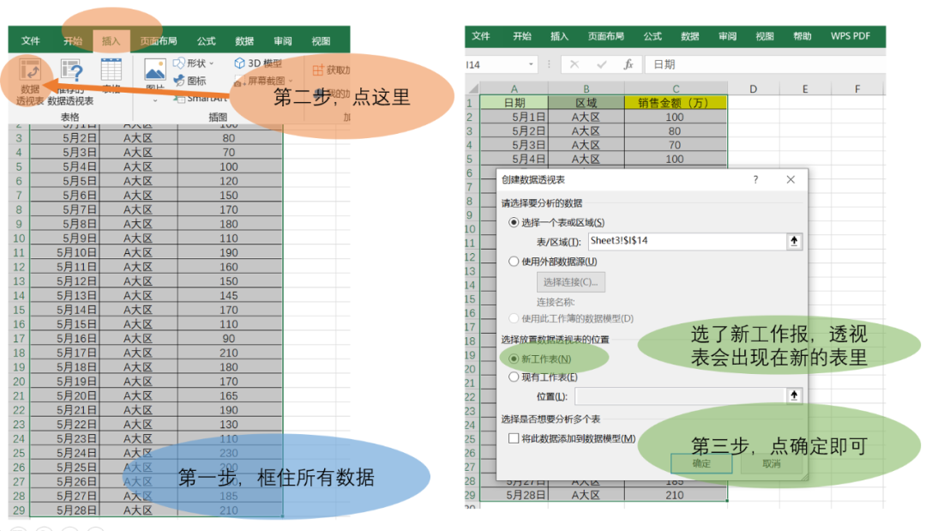
Task: Click 确定 button in dialog
Action: (701, 463)
